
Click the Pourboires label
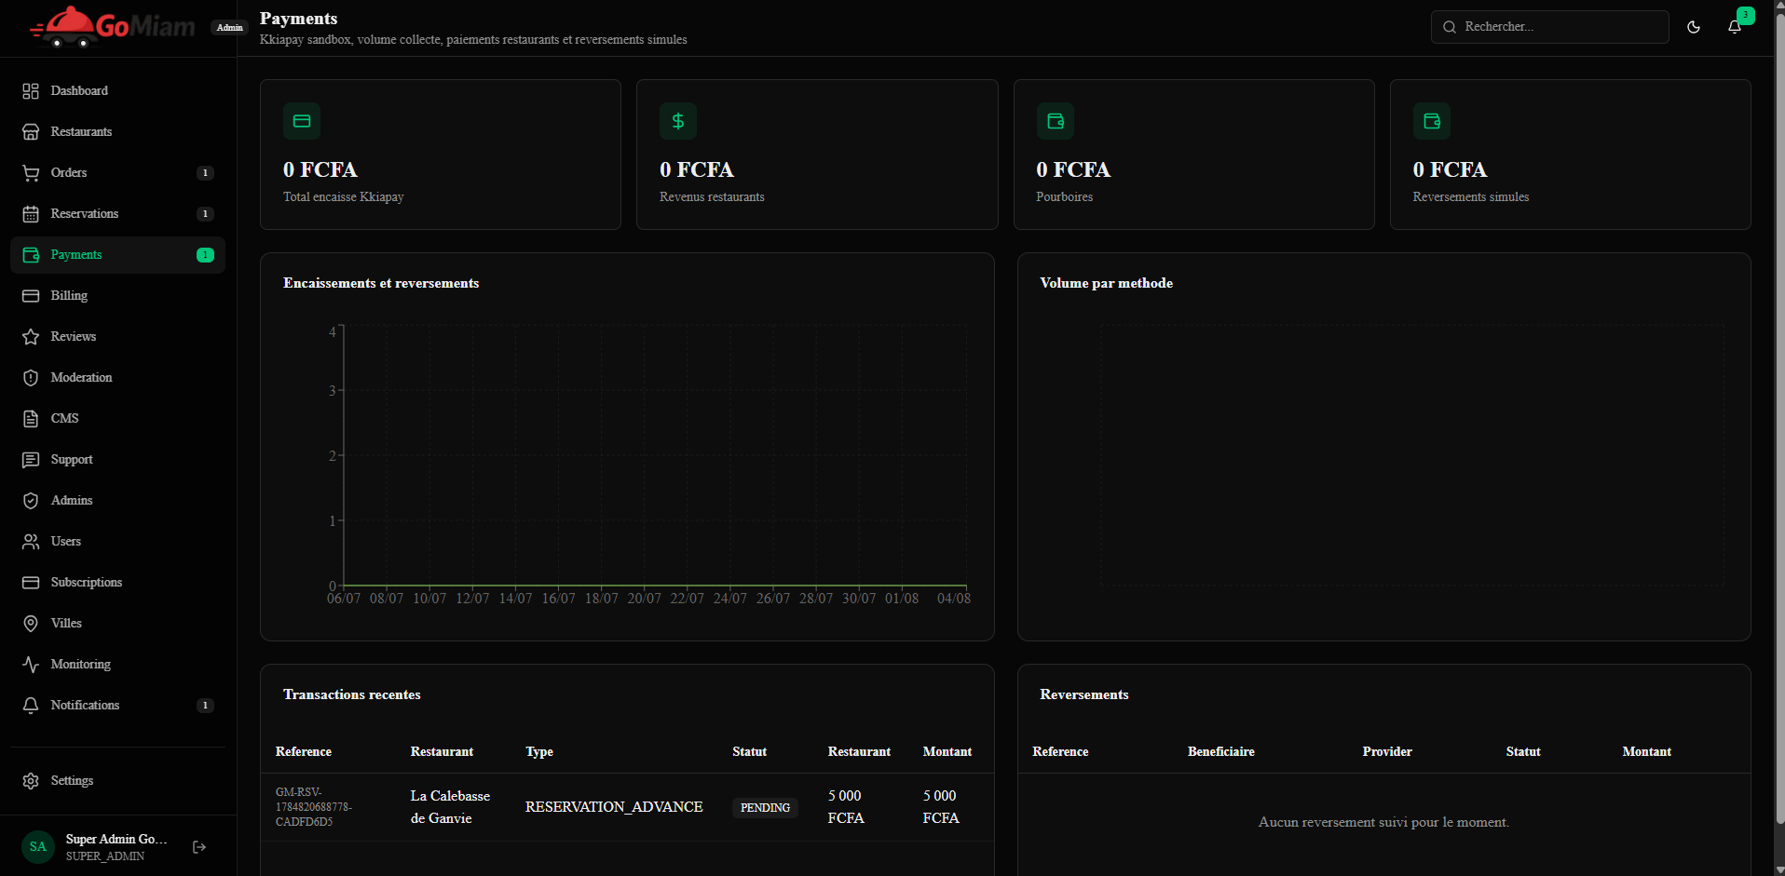(1065, 197)
